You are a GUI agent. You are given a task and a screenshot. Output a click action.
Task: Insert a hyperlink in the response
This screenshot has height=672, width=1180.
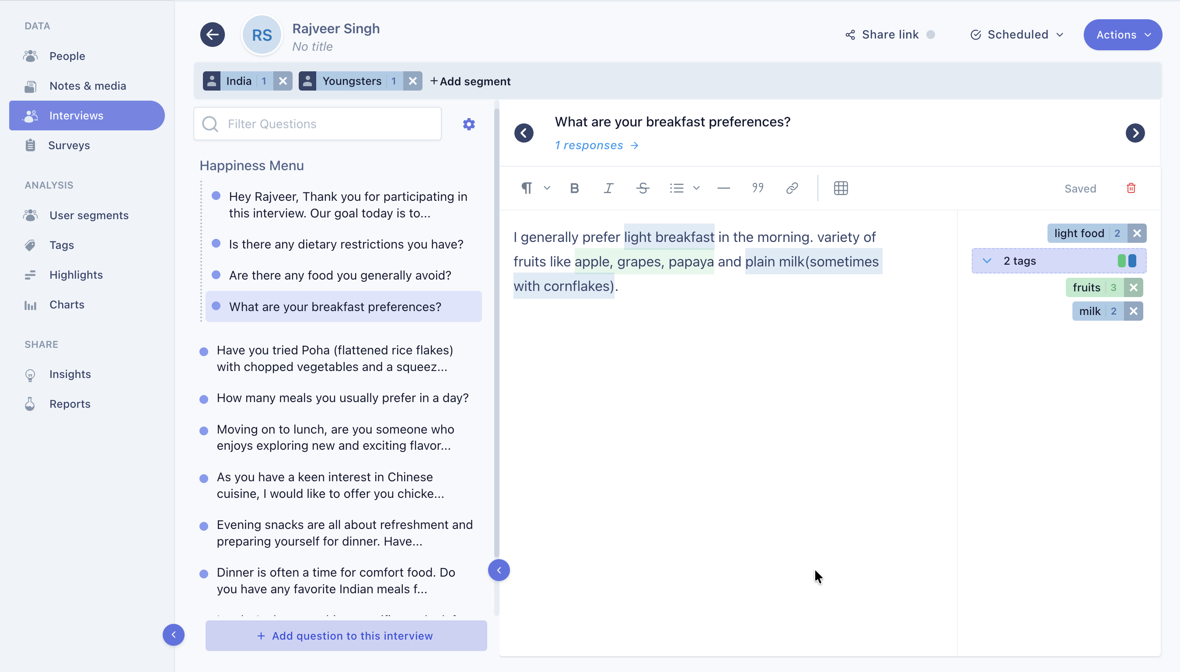(792, 188)
